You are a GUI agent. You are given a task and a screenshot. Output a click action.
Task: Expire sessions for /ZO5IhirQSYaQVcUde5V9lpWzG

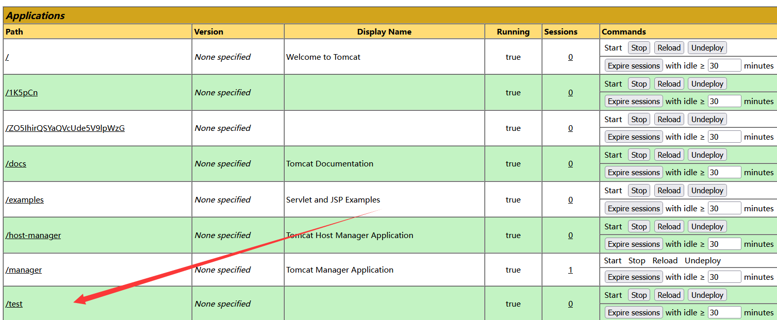click(x=634, y=137)
